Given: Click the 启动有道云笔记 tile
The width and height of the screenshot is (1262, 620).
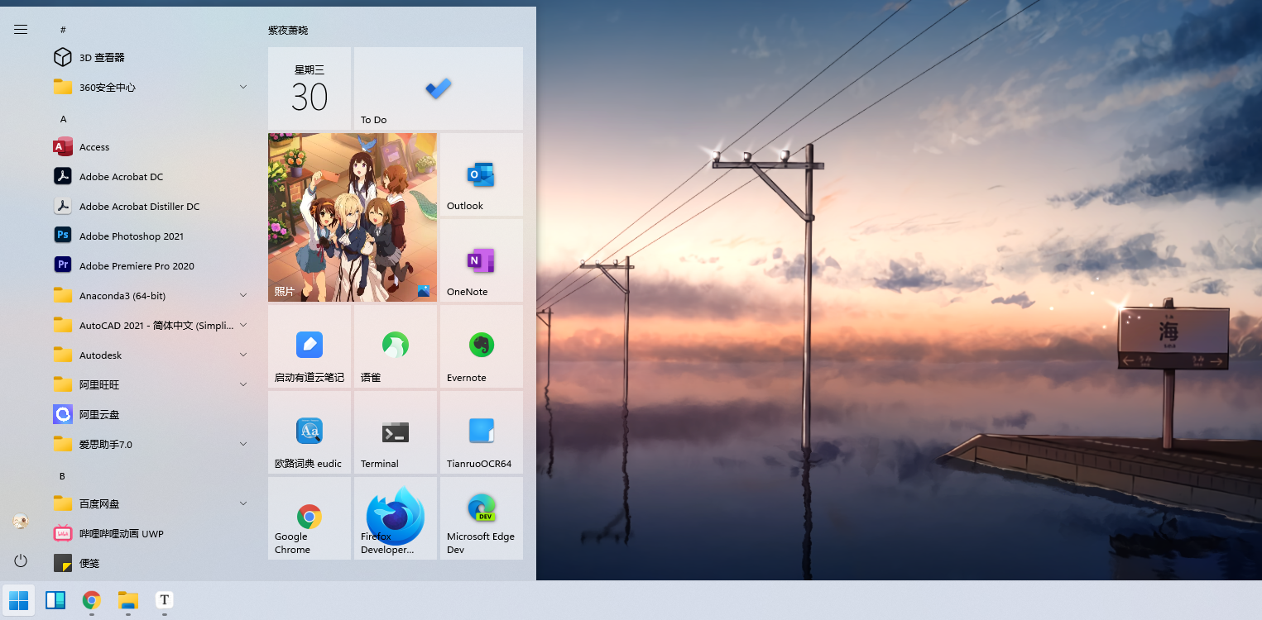Looking at the screenshot, I should pos(310,346).
